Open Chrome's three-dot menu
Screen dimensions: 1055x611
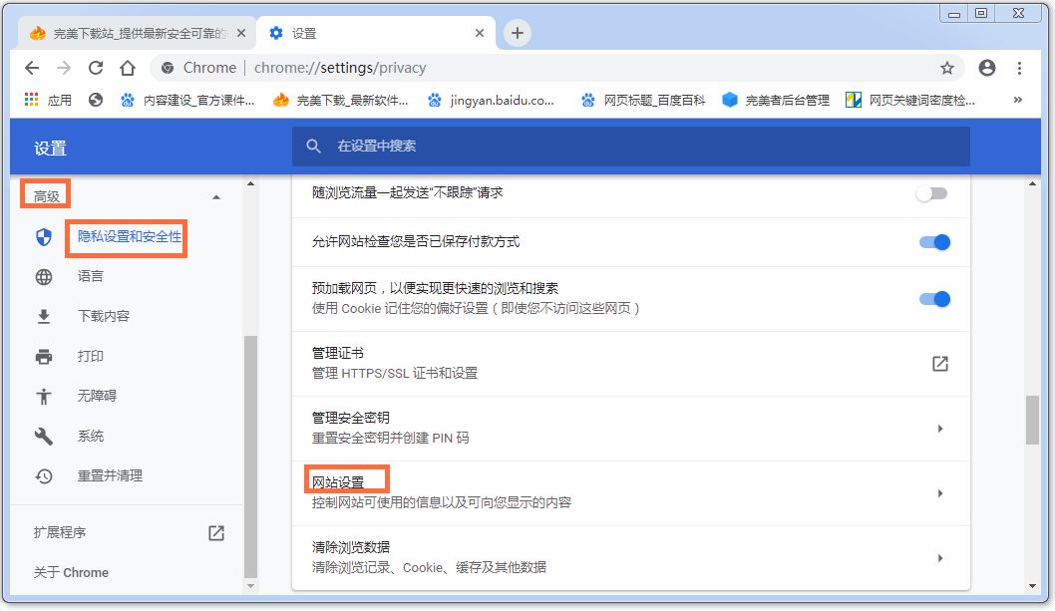click(x=1020, y=68)
